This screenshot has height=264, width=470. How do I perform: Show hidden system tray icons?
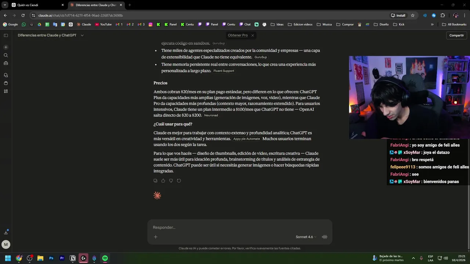413,258
